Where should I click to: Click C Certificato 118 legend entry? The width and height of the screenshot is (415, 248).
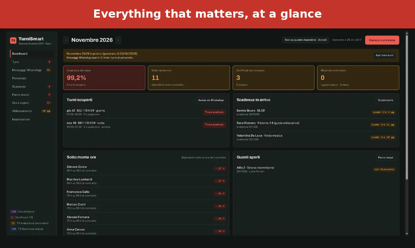[22, 217]
